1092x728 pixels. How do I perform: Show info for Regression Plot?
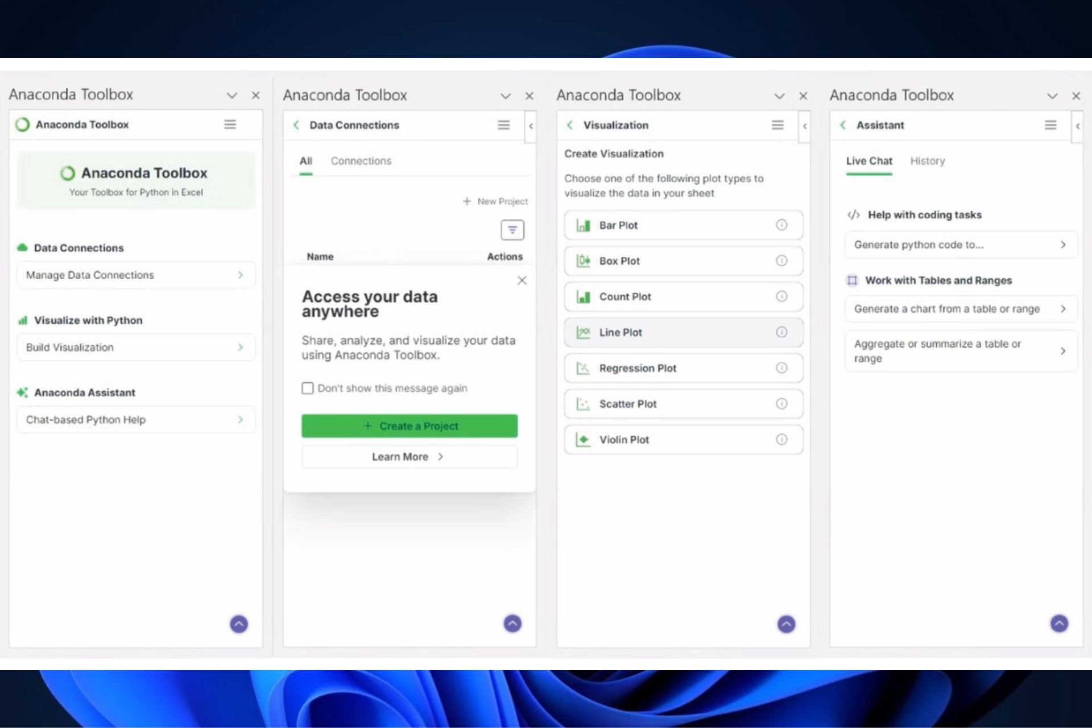pos(782,367)
